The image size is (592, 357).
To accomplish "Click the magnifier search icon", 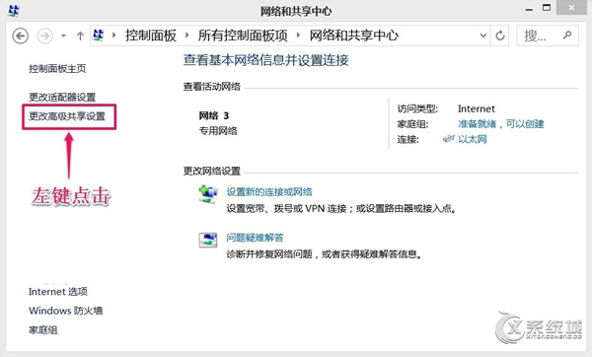I will [x=566, y=36].
